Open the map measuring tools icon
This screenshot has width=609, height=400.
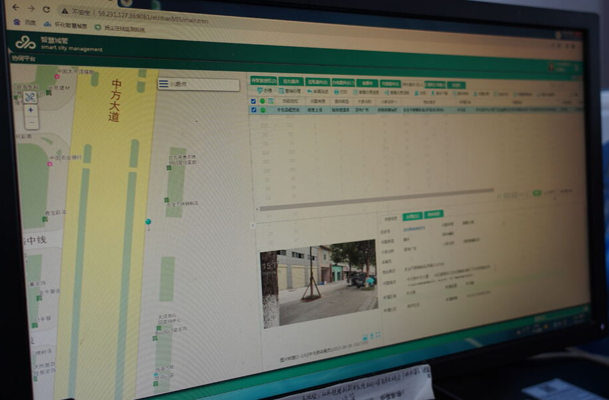(30, 97)
